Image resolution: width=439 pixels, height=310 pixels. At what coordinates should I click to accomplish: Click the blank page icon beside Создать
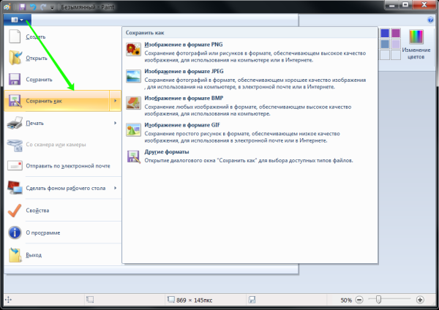15,37
